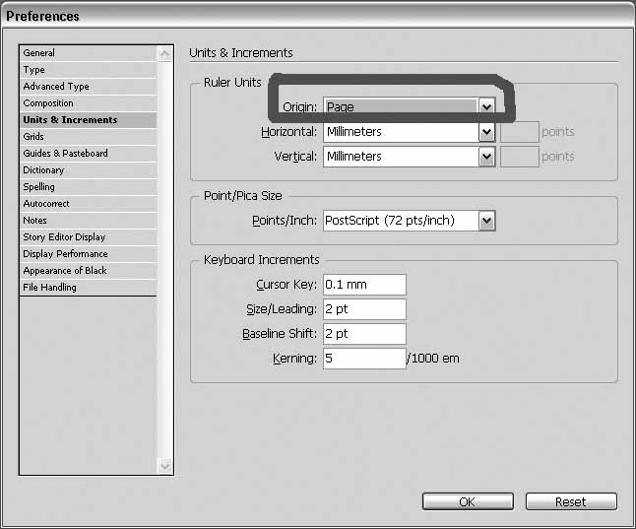This screenshot has width=636, height=529.
Task: Click the PostScript (72 pts/inch) combo box
Action: click(x=410, y=221)
